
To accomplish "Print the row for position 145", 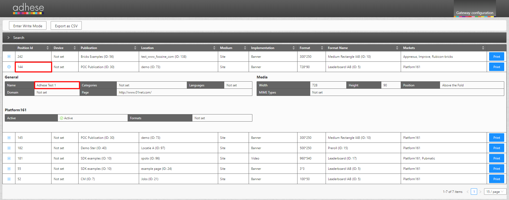I will tap(497, 138).
